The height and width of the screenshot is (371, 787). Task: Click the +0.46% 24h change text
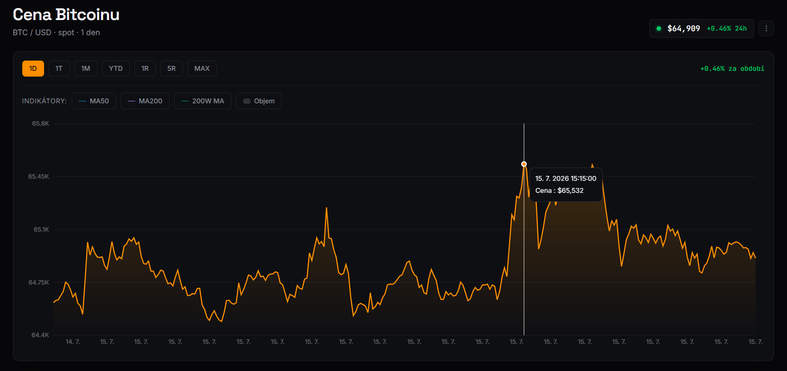click(x=727, y=29)
